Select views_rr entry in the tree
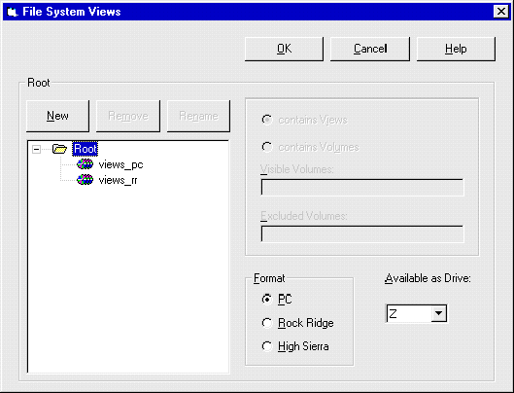 coord(118,180)
